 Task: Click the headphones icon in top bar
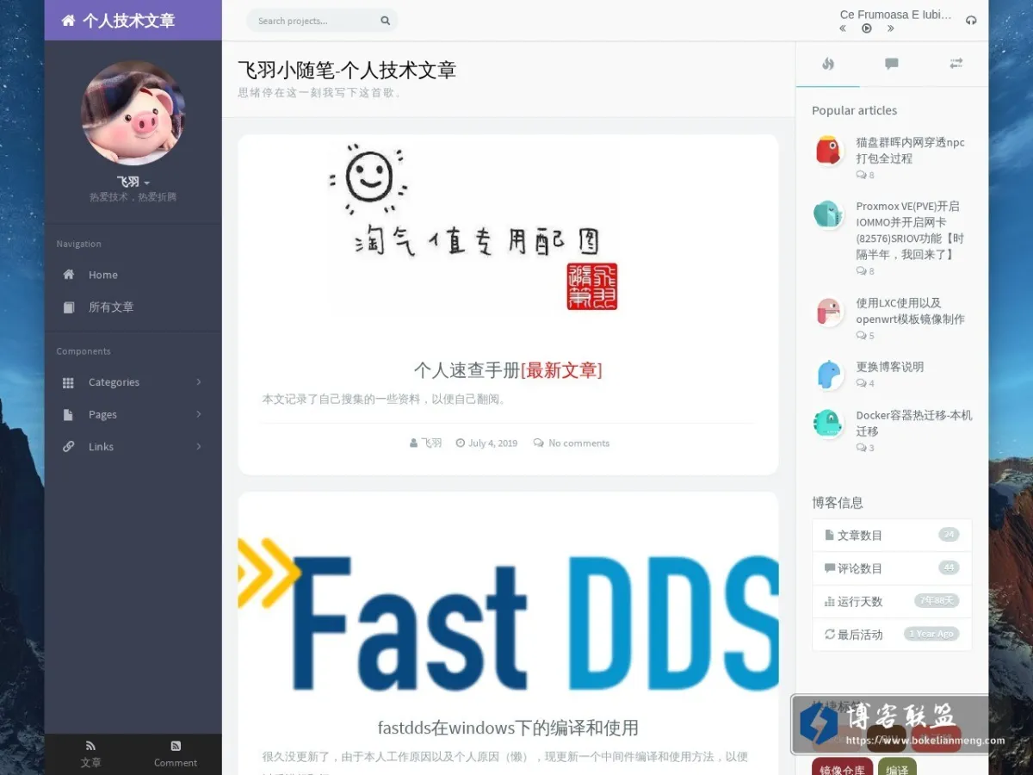[x=971, y=21]
